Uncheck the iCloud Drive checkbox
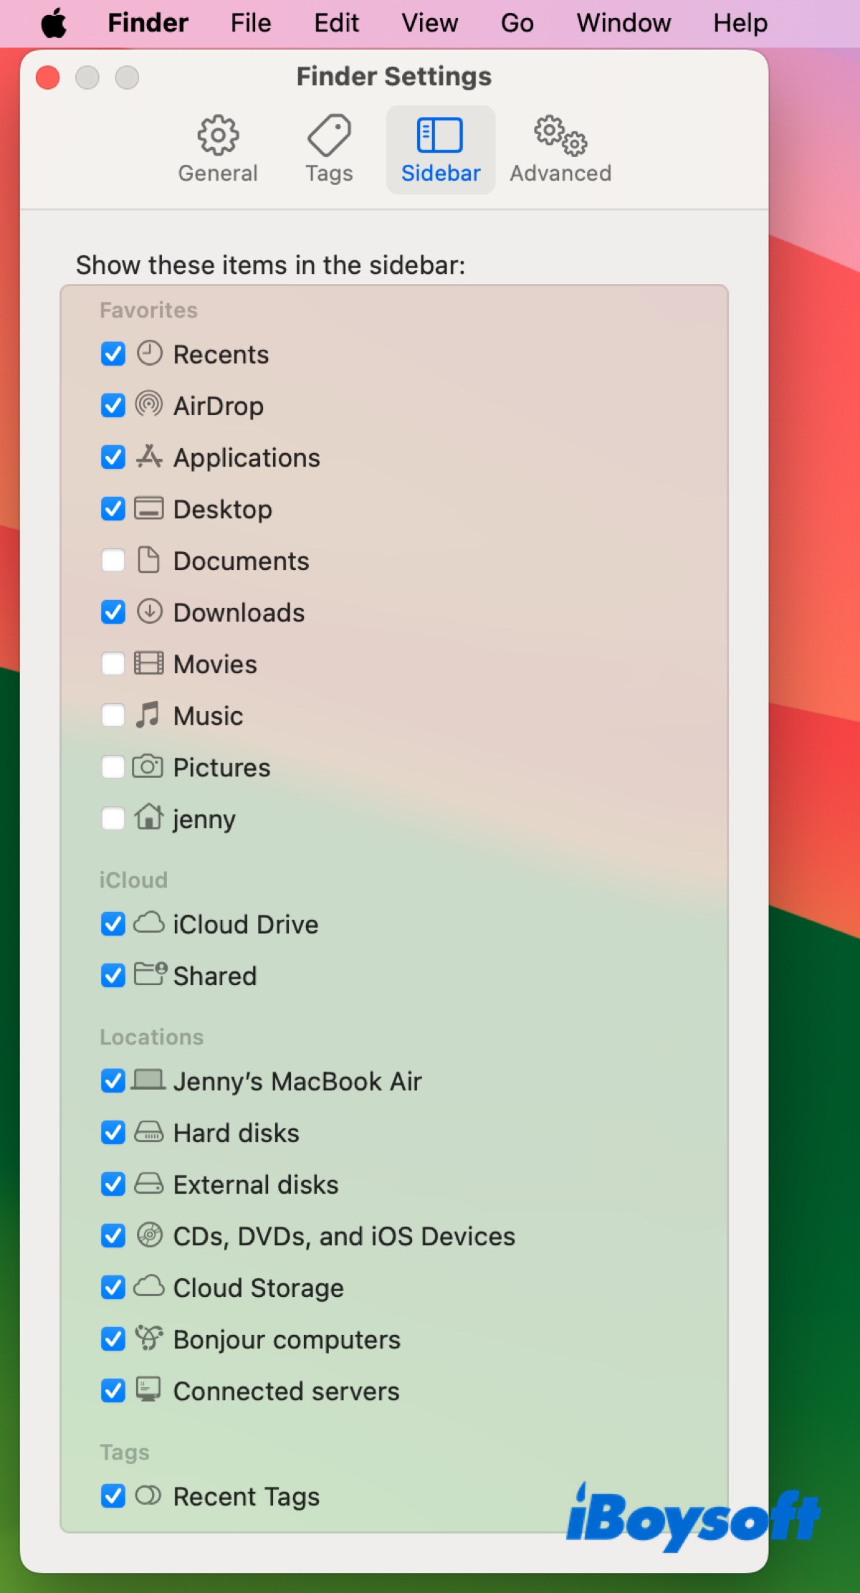860x1593 pixels. tap(113, 923)
